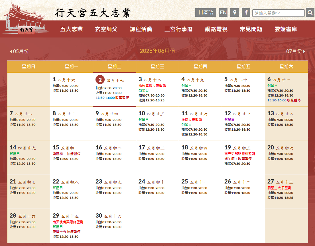Go to next month 07月份

(x=296, y=51)
